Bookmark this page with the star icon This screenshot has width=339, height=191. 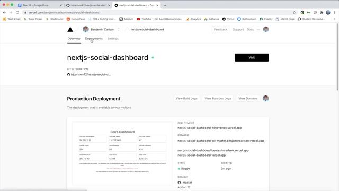point(294,12)
